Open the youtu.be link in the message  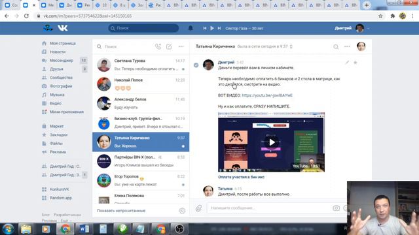click(x=267, y=95)
